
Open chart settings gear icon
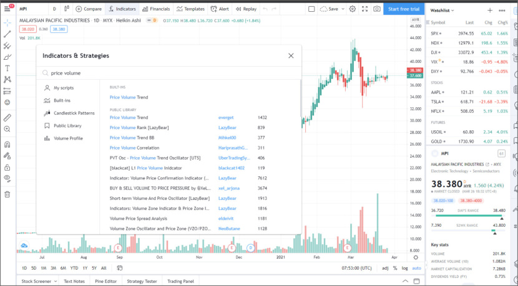[x=353, y=9]
